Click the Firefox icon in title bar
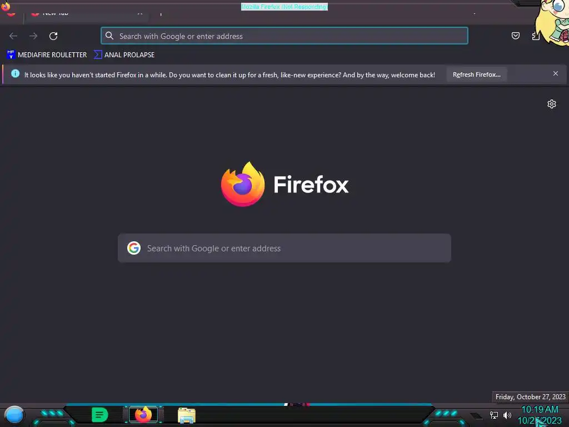Viewport: 569px width, 427px height. coord(6,6)
